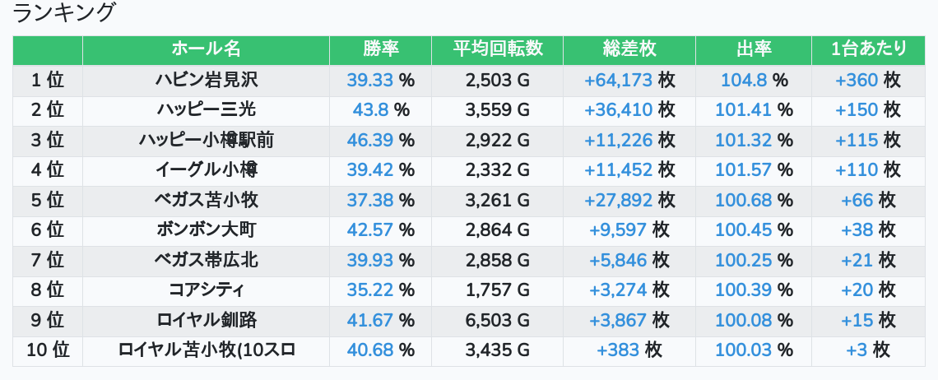Click the イーグル小樽 hall name
The width and height of the screenshot is (938, 380).
(x=206, y=169)
